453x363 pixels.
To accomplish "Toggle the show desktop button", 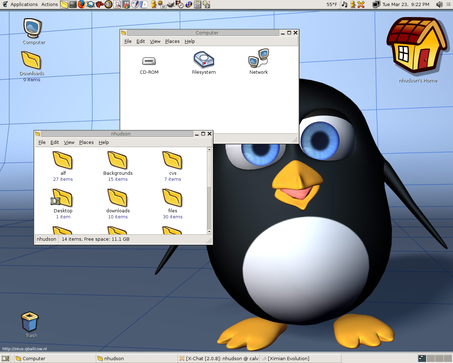I will (5, 358).
